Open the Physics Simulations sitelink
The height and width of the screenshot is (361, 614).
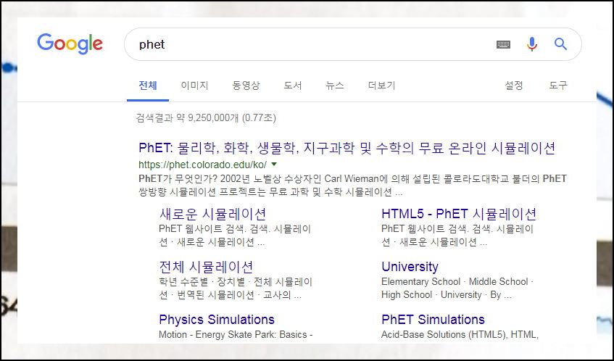click(x=217, y=320)
